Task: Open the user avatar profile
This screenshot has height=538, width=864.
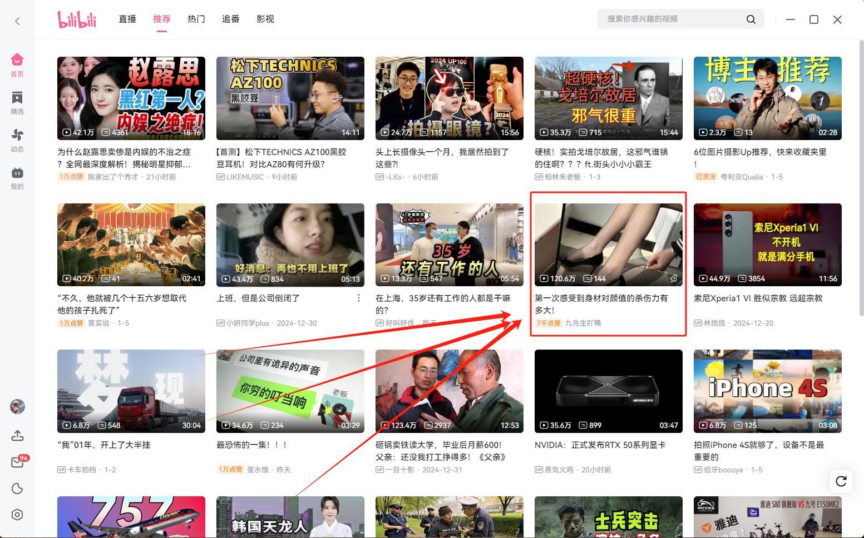Action: [x=17, y=406]
